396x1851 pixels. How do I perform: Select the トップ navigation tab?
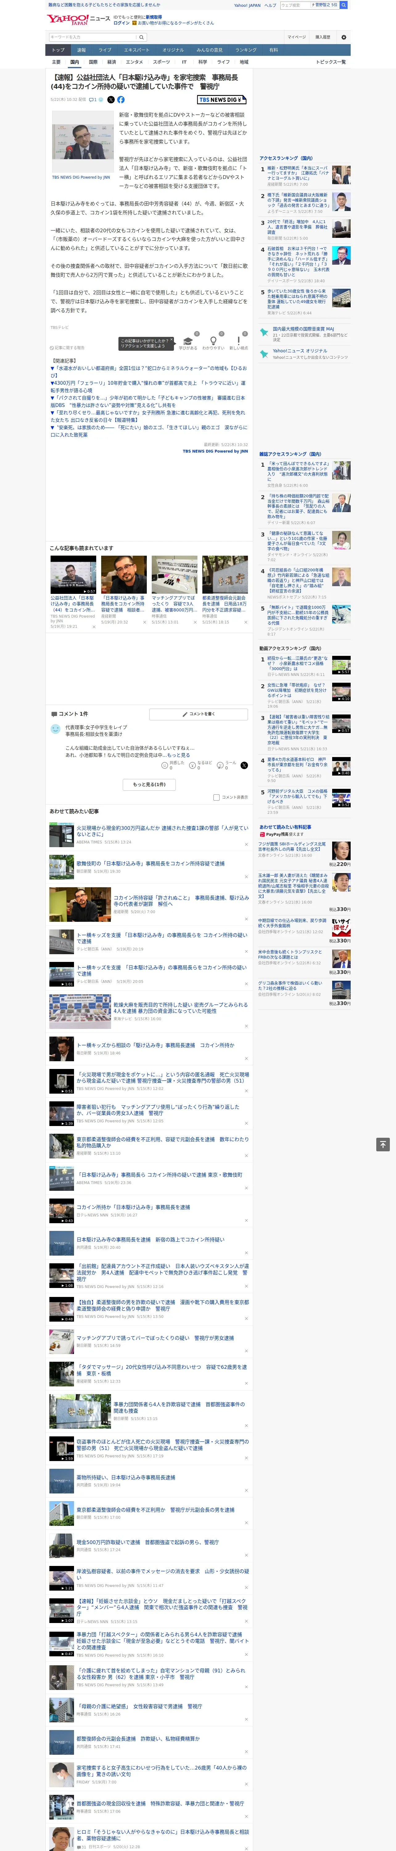58,50
